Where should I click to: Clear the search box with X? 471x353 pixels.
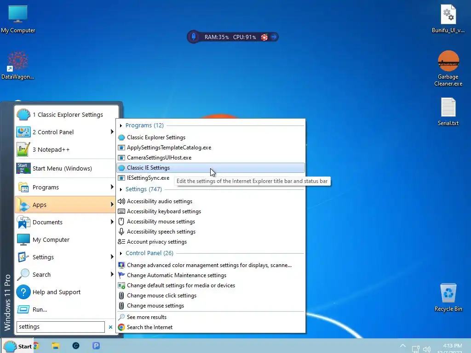coord(110,327)
